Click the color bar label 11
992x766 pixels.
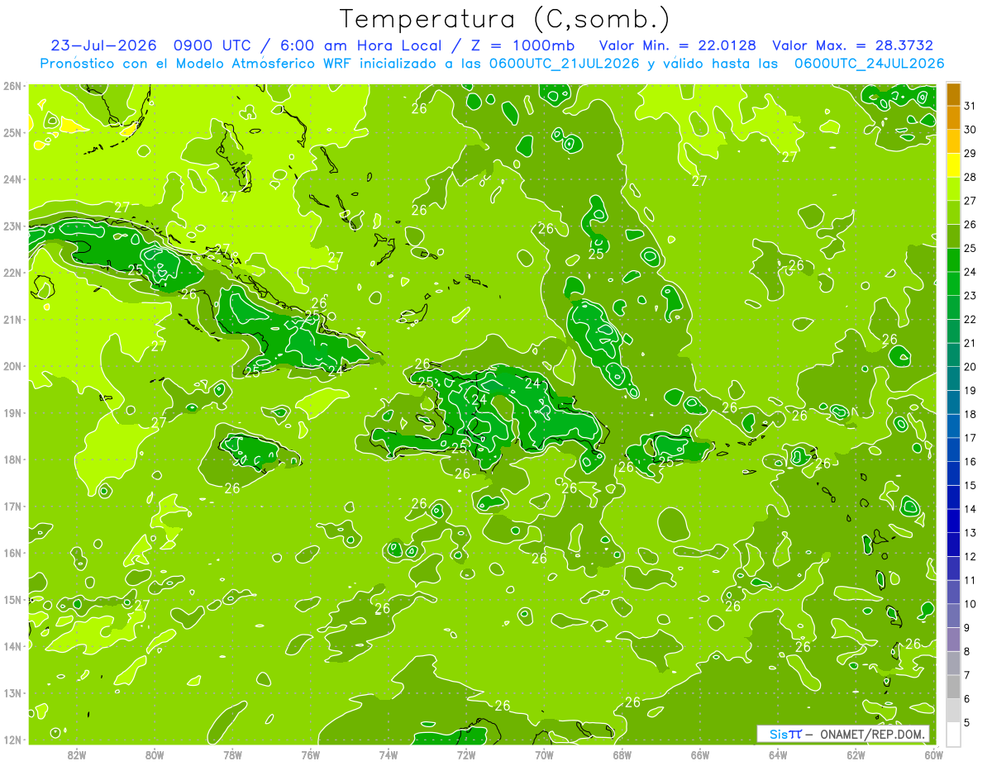(x=971, y=580)
